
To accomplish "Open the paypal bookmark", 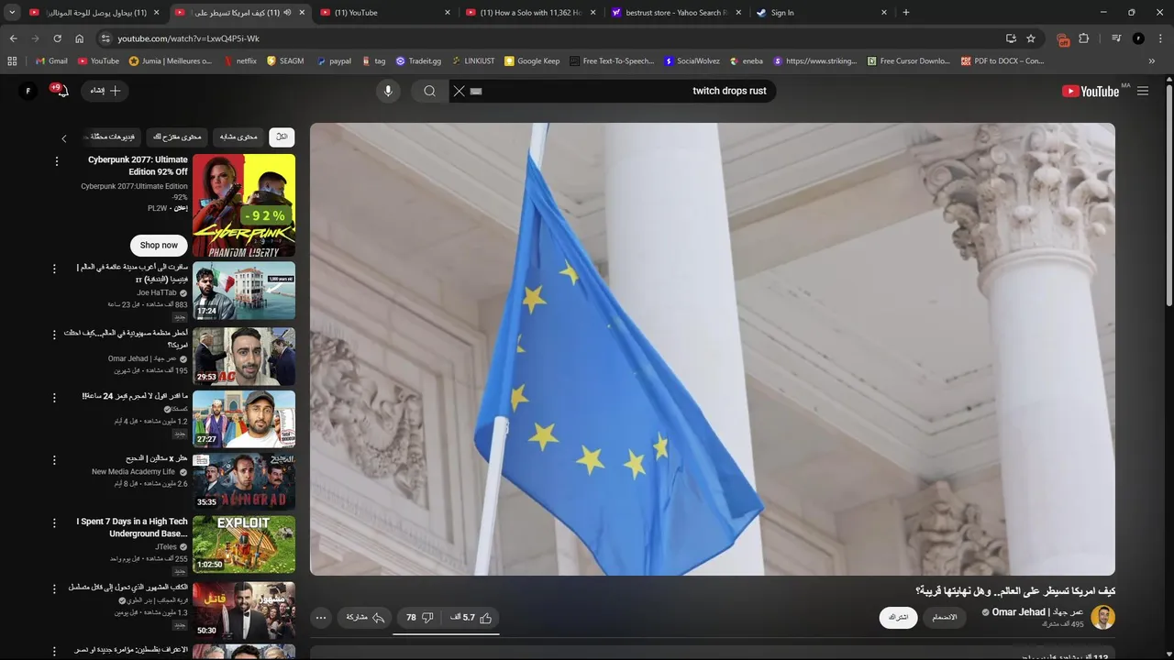I will (x=334, y=61).
